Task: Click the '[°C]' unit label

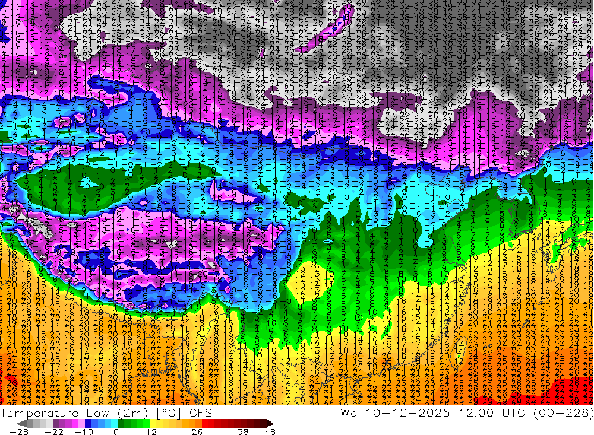Action: pyautogui.click(x=169, y=412)
